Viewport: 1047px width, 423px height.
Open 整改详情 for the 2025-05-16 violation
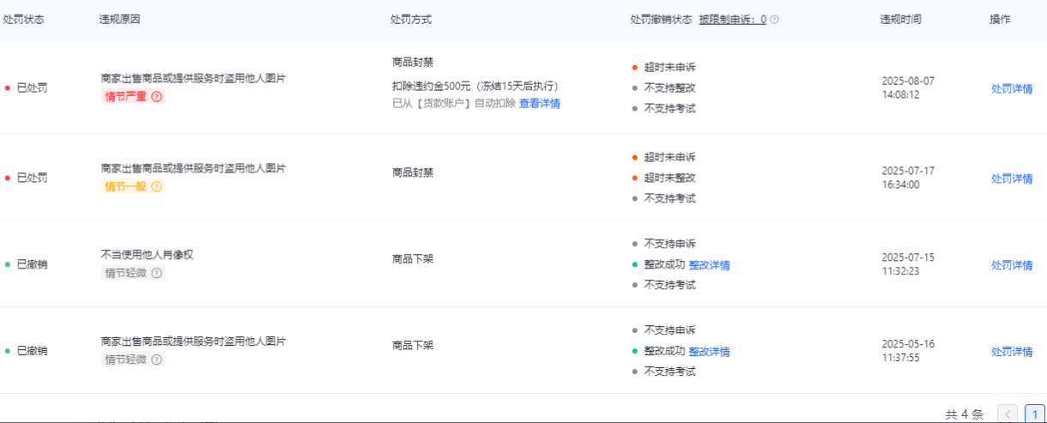709,352
